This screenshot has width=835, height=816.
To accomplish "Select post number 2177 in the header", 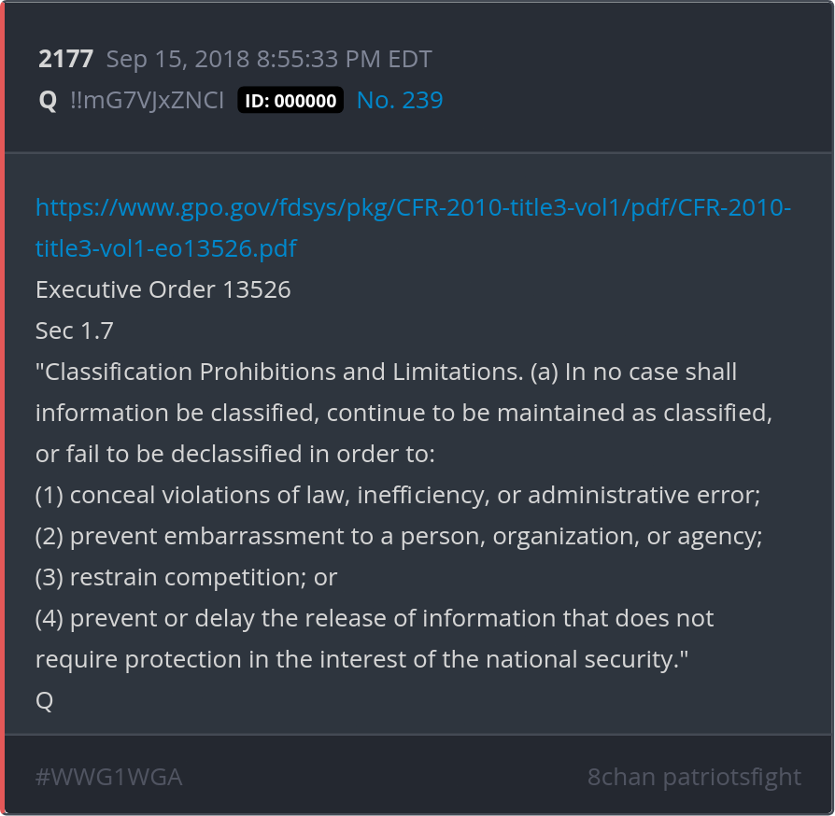I will tap(65, 60).
